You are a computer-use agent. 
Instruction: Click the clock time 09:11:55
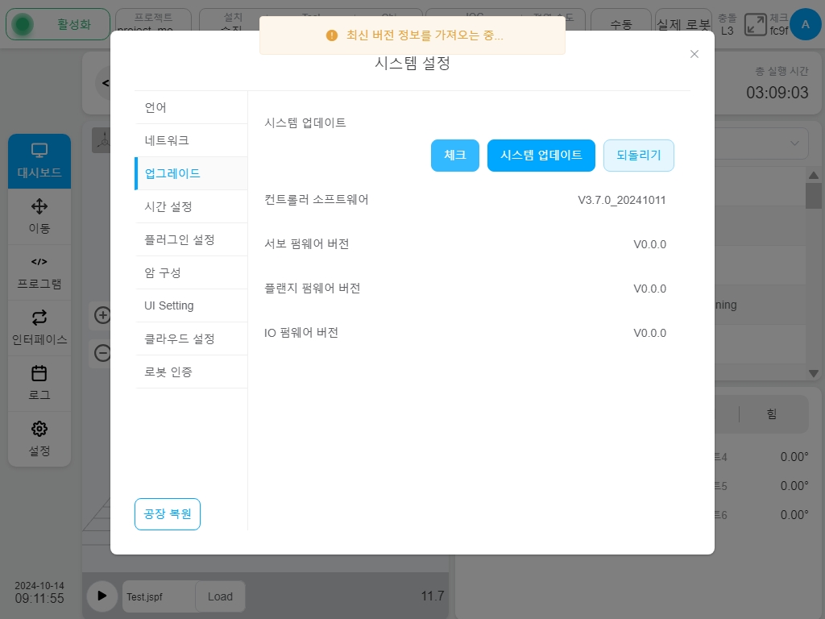tap(39, 599)
